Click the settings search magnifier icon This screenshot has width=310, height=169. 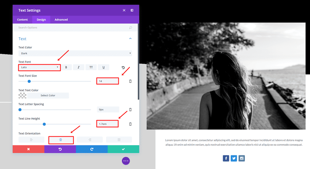130,28
